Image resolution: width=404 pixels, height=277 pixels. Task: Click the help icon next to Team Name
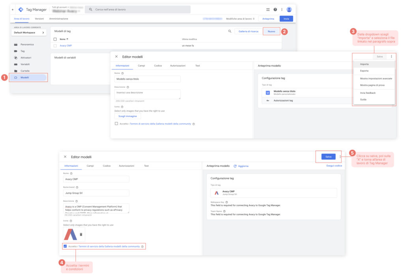(224, 211)
